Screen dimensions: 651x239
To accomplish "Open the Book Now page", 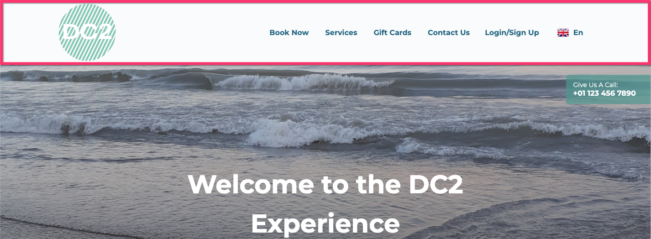I will (289, 33).
